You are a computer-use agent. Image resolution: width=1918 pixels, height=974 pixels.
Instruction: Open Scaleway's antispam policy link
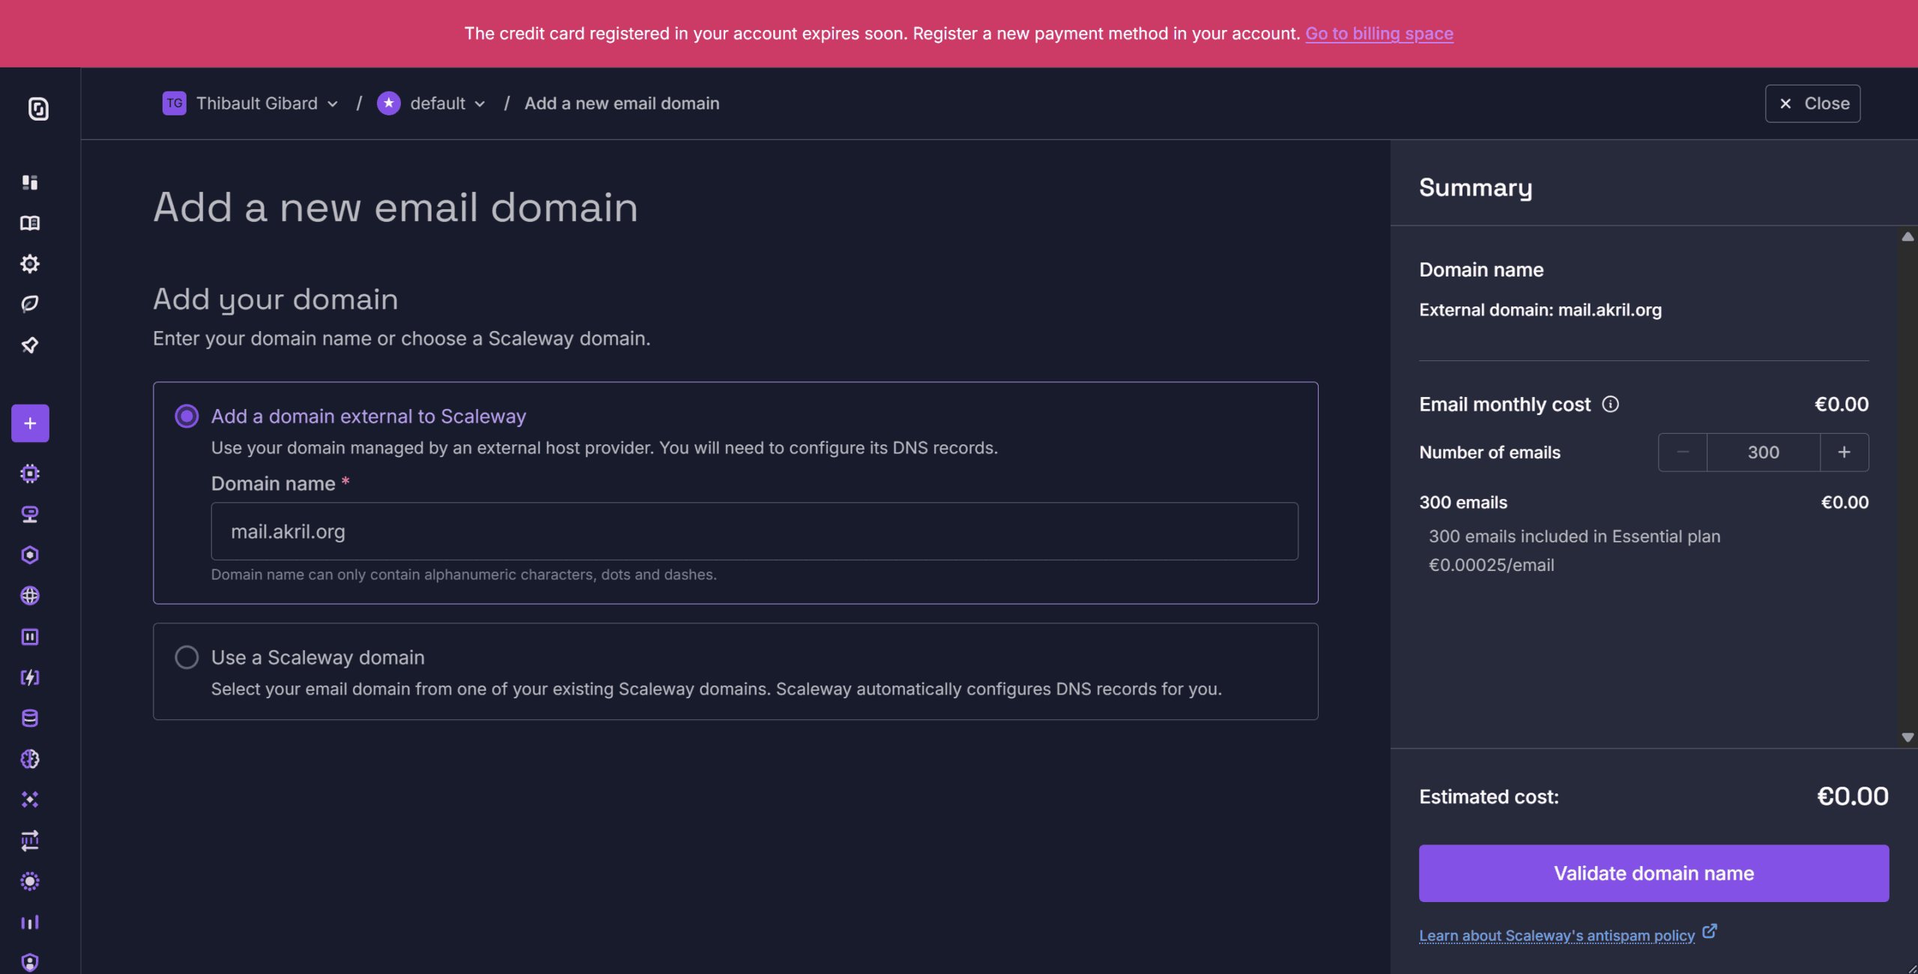1556,935
